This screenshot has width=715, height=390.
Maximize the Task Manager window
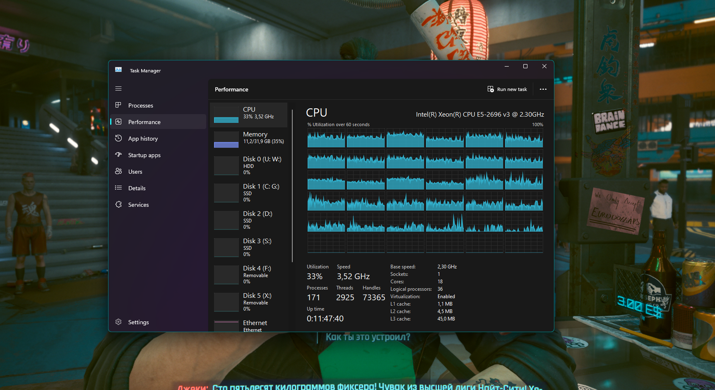[x=525, y=67]
